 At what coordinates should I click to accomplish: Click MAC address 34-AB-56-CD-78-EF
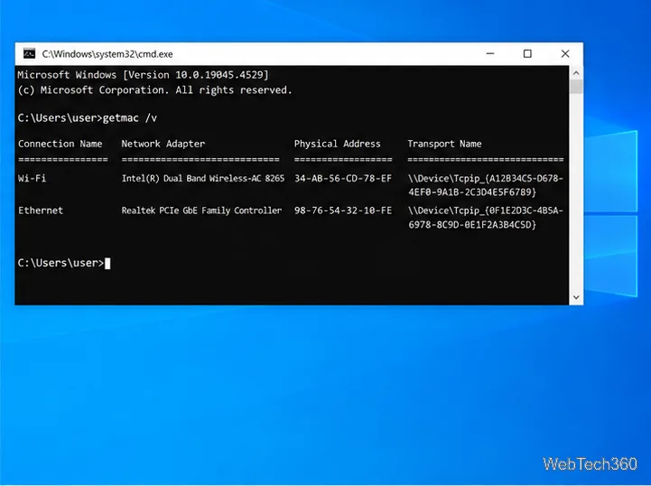pyautogui.click(x=343, y=178)
